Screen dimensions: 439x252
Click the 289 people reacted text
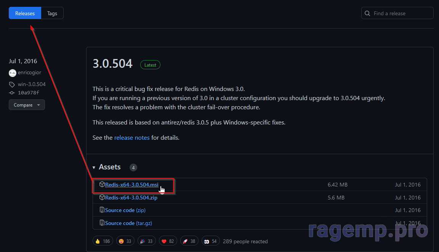click(x=245, y=241)
